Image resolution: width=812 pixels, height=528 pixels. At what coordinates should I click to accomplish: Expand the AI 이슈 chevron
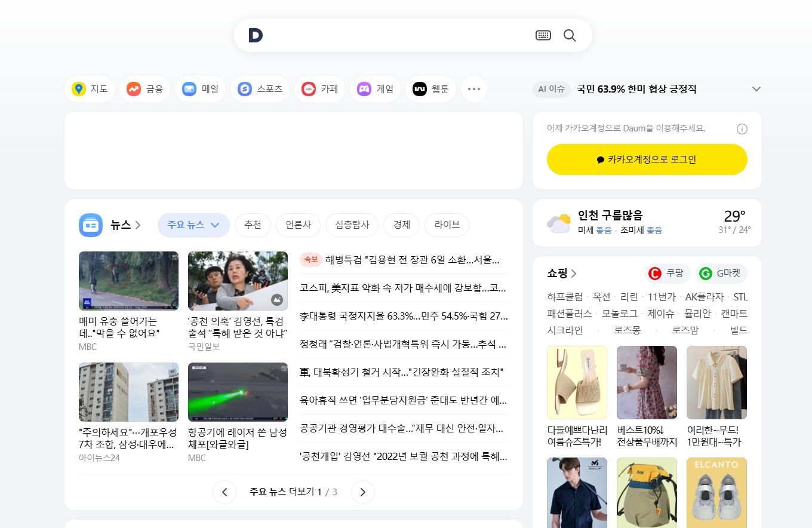(x=756, y=89)
